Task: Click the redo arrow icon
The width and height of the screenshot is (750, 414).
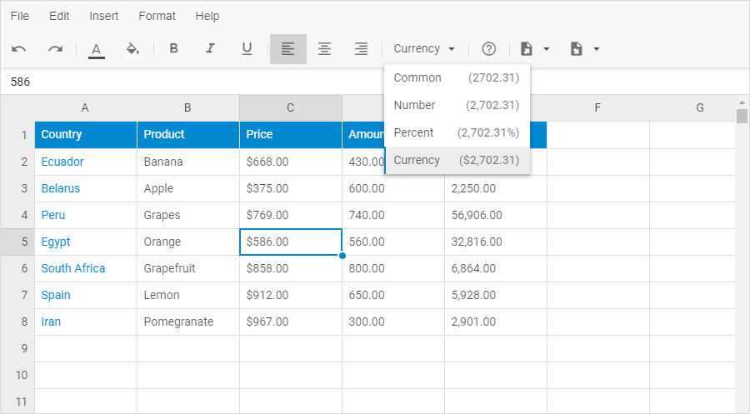Action: (56, 49)
